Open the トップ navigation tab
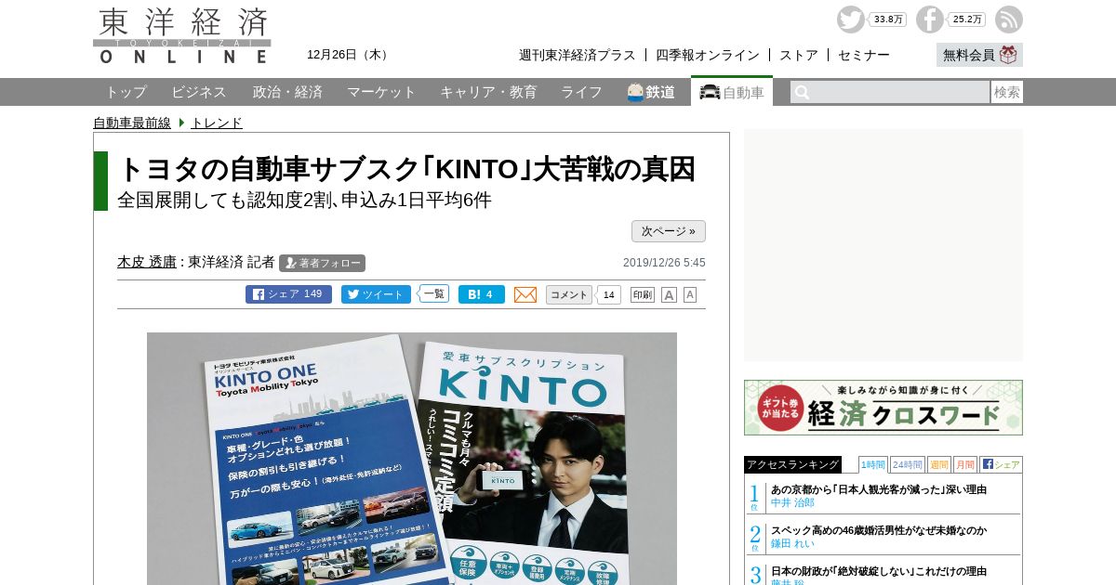 [x=126, y=92]
